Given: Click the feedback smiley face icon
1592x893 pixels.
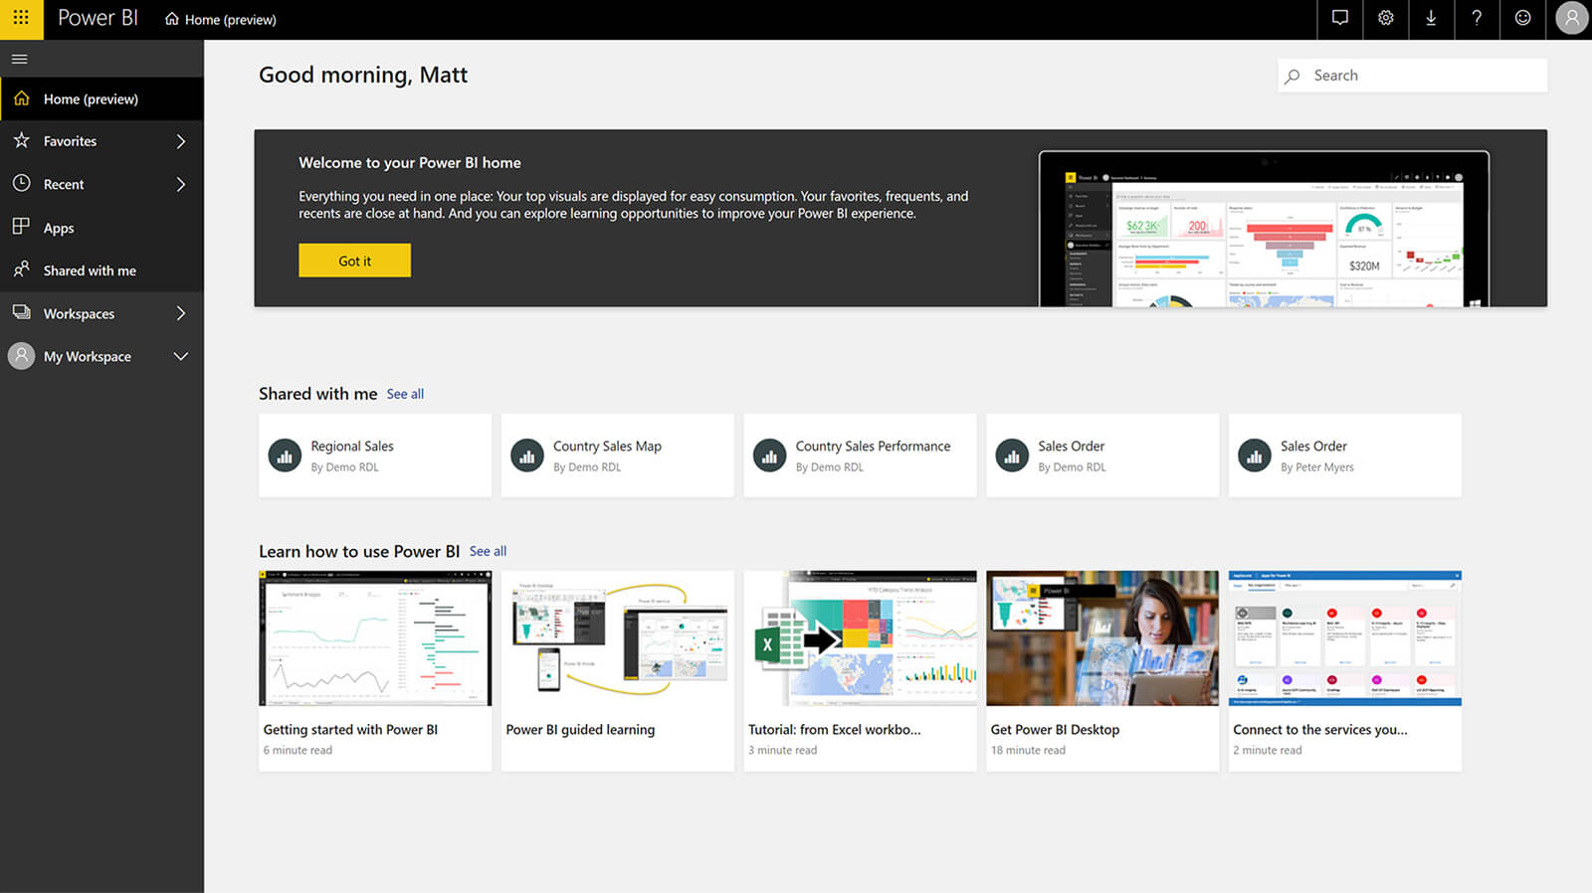Looking at the screenshot, I should (1522, 19).
